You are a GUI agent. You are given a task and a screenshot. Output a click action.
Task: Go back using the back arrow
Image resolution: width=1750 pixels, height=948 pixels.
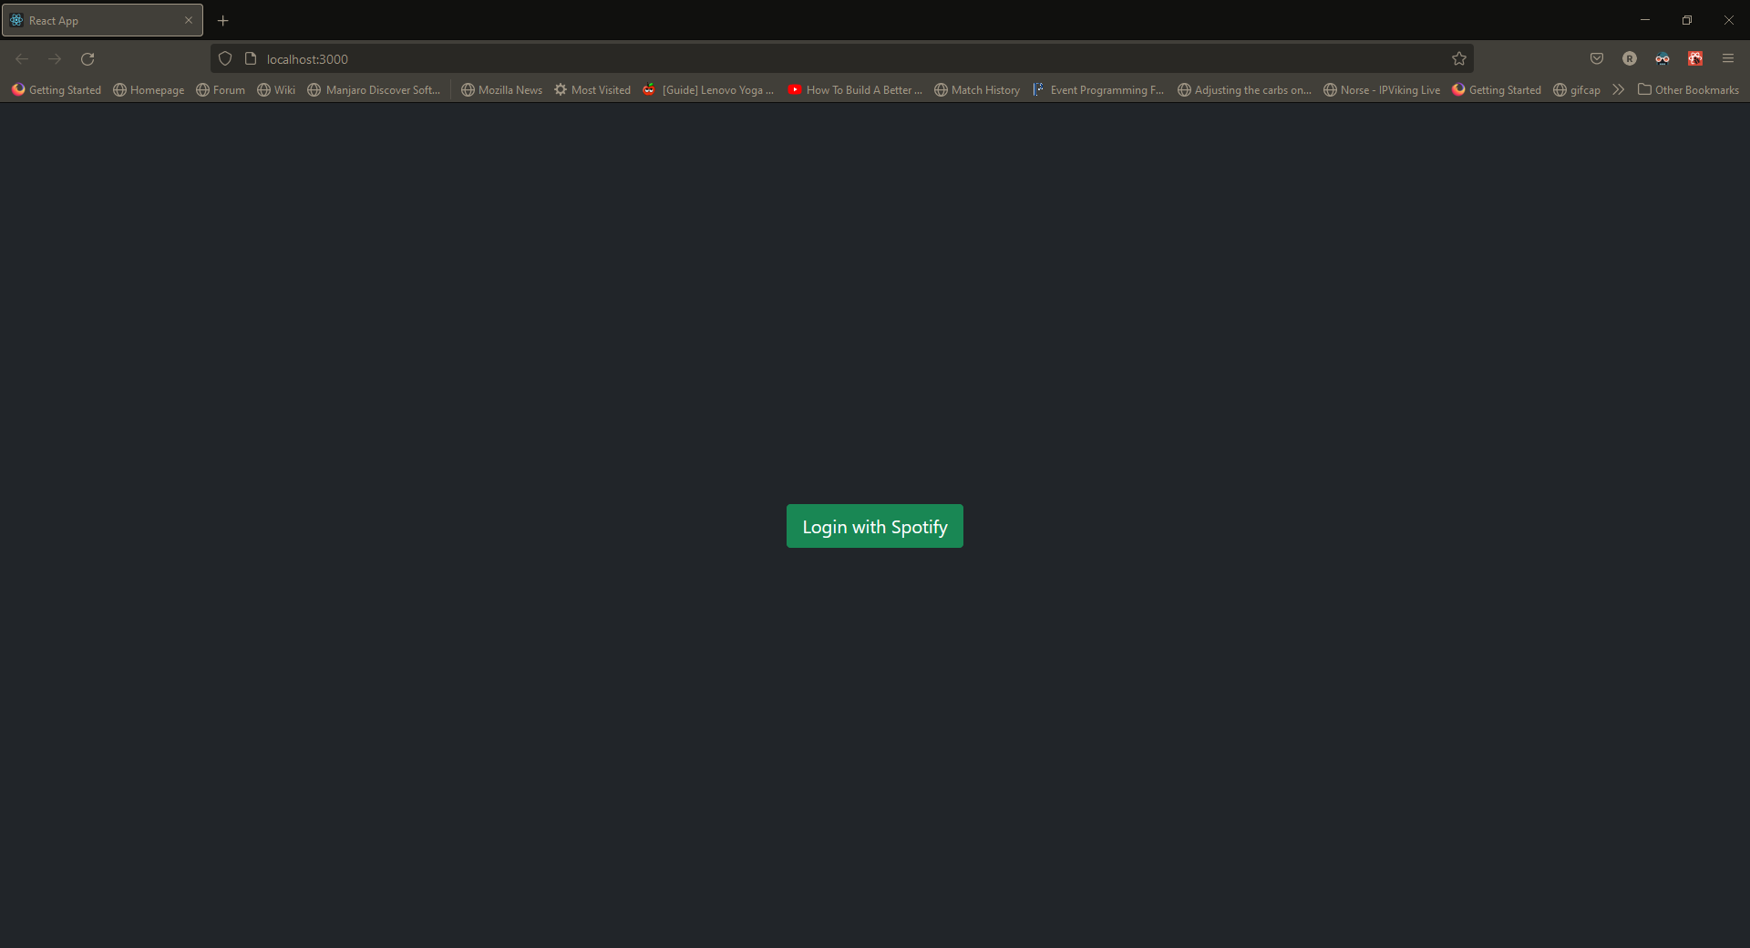(x=22, y=59)
